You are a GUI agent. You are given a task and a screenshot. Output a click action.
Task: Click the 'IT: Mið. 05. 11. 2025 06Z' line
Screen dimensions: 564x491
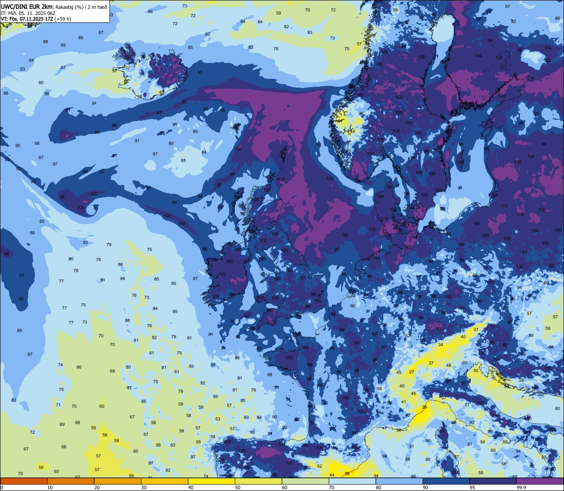click(x=28, y=13)
